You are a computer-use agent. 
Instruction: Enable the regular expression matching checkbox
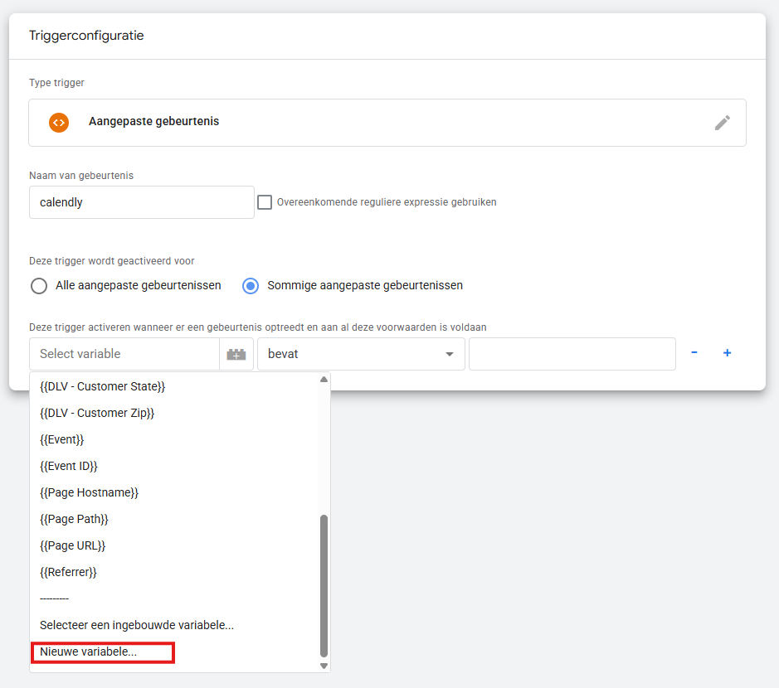tap(265, 202)
